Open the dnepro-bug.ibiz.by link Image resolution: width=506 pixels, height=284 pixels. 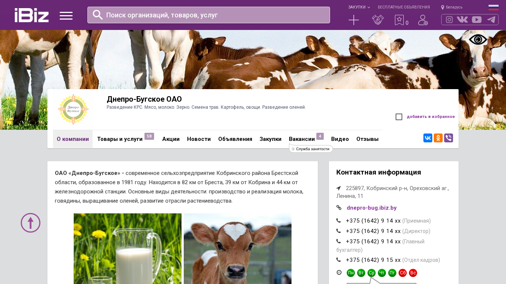pos(372,208)
